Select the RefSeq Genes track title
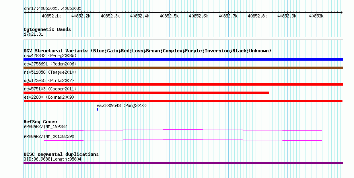 coord(41,122)
